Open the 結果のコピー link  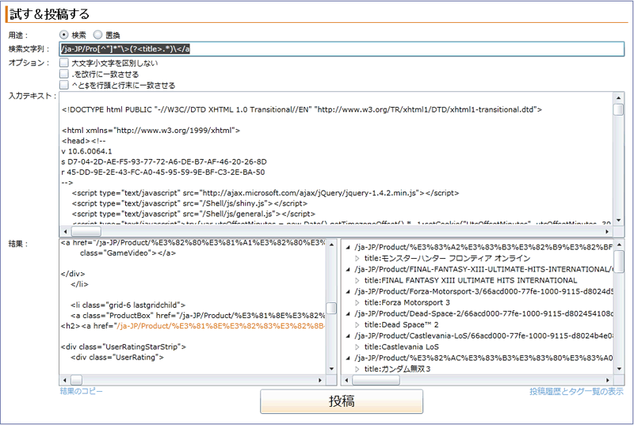pos(82,391)
